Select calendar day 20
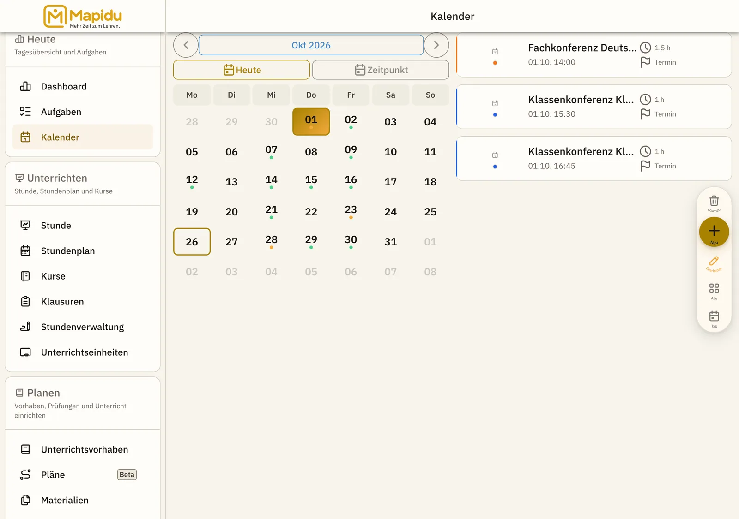Viewport: 739px width, 519px height. [x=231, y=211]
